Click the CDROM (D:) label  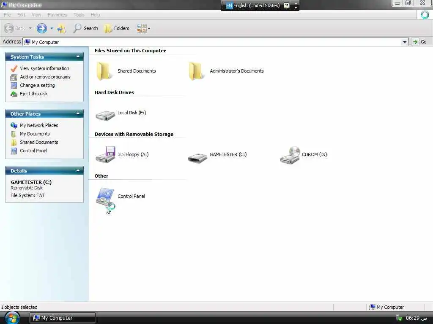pos(314,154)
